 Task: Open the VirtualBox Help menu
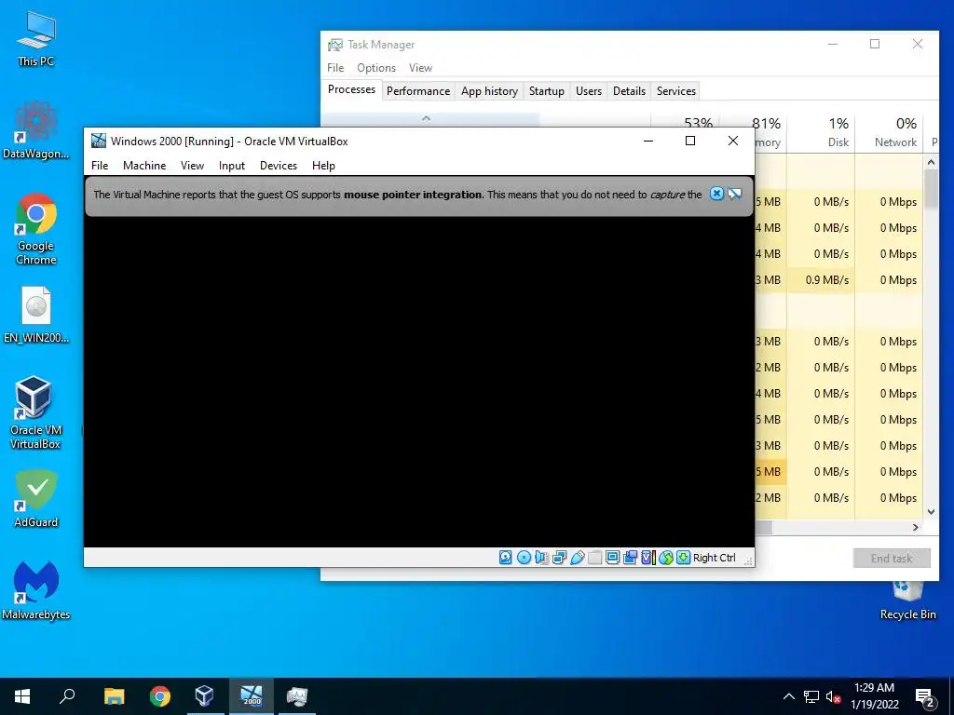coord(323,166)
